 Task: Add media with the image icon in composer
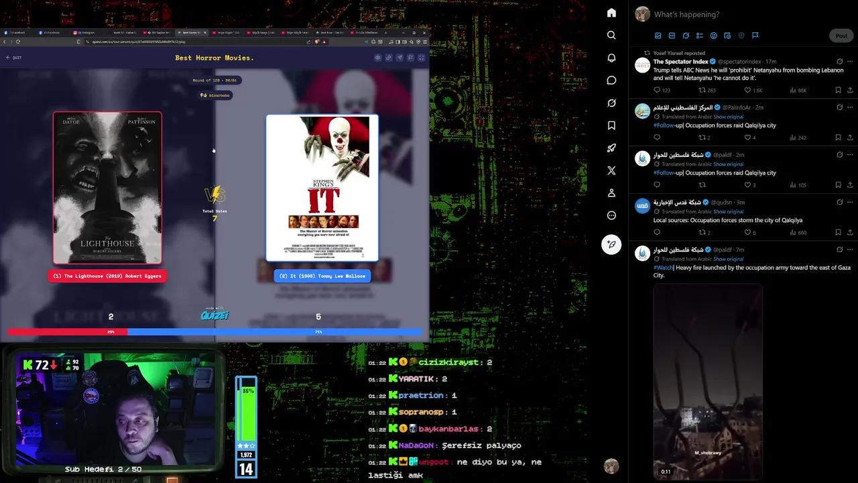click(658, 36)
